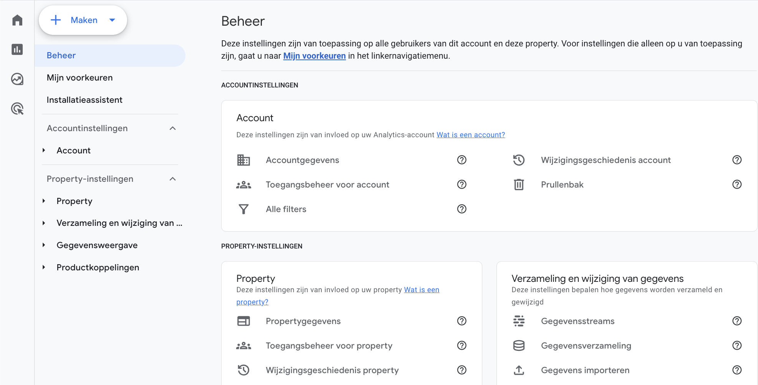
Task: Open Gegevens importeren
Action: tap(585, 370)
